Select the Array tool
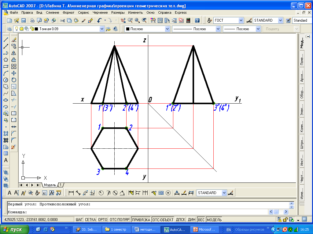 [x=14, y=66]
